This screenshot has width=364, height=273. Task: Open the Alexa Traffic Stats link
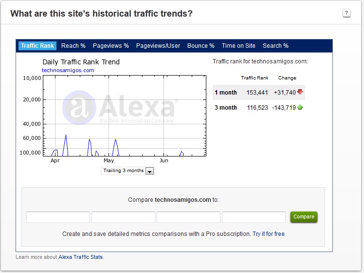(x=80, y=257)
